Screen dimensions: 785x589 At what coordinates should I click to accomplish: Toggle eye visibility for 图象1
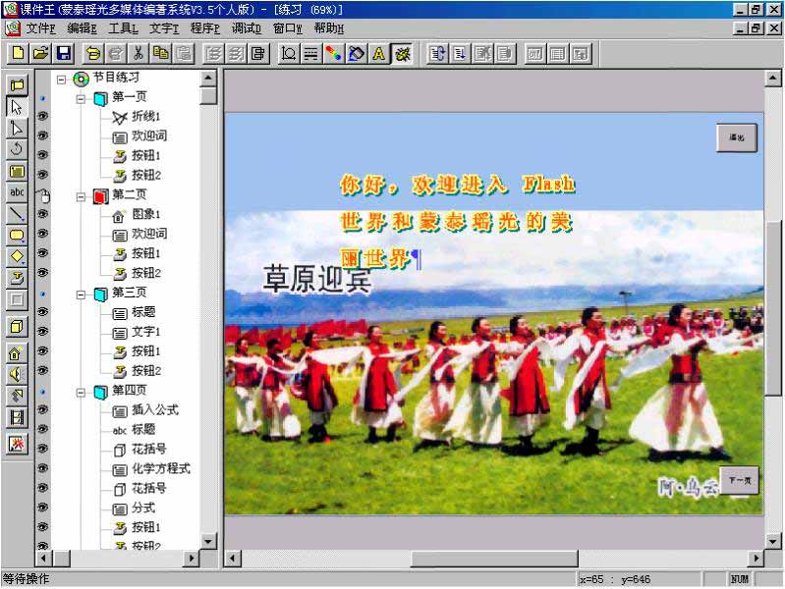[43, 214]
